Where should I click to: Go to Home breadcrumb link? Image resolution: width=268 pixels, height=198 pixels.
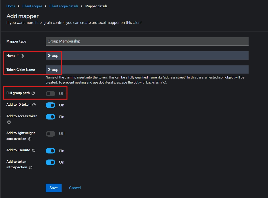click(11, 6)
